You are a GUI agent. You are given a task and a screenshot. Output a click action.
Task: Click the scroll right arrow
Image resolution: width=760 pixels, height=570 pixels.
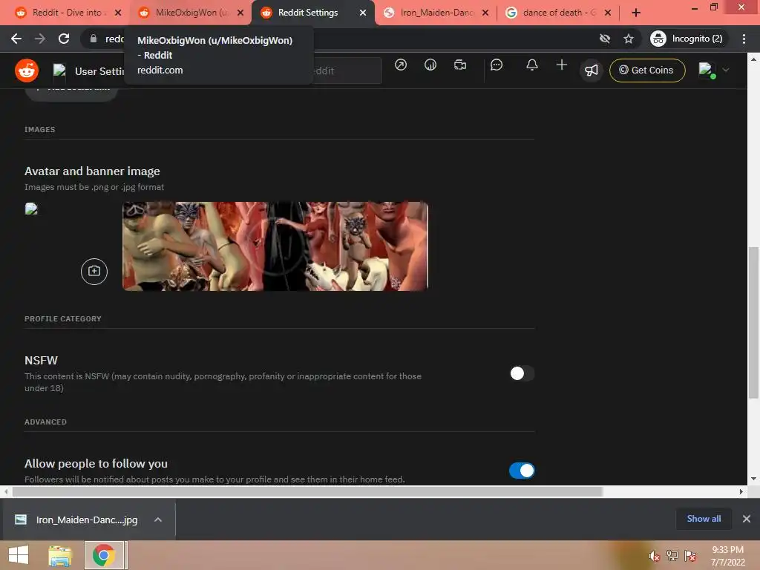tap(741, 491)
